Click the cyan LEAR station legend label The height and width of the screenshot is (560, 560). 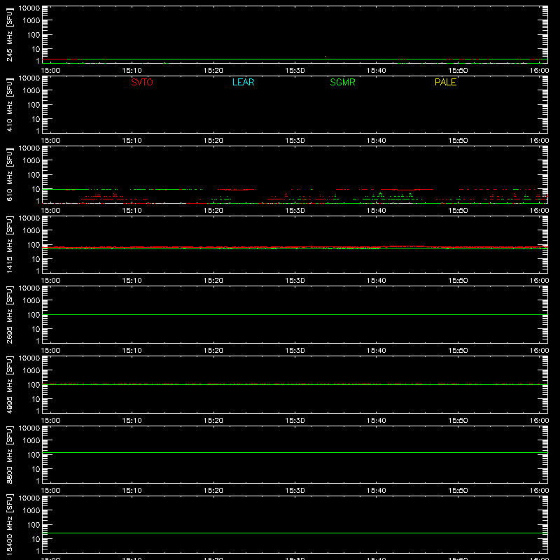click(243, 82)
